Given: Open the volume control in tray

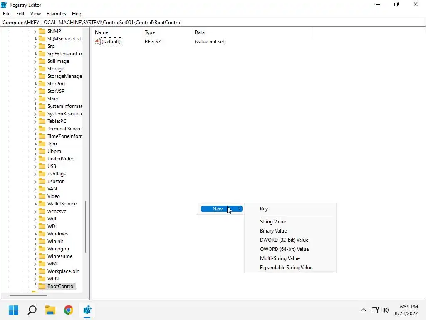Looking at the screenshot, I should tap(385, 310).
